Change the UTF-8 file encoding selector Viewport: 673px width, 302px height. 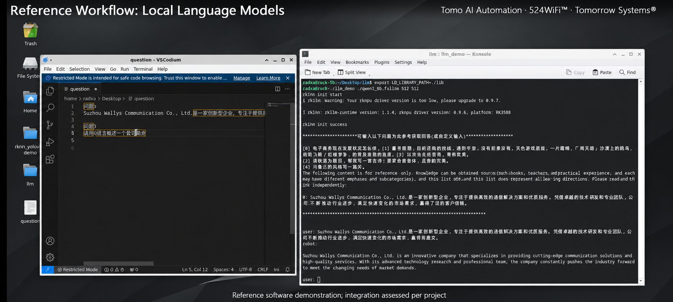point(245,270)
